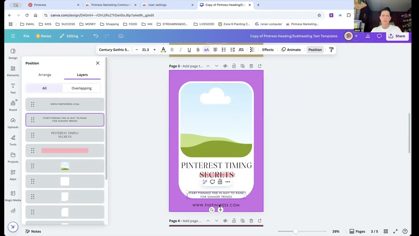Open the Design sidebar panel

click(13, 54)
